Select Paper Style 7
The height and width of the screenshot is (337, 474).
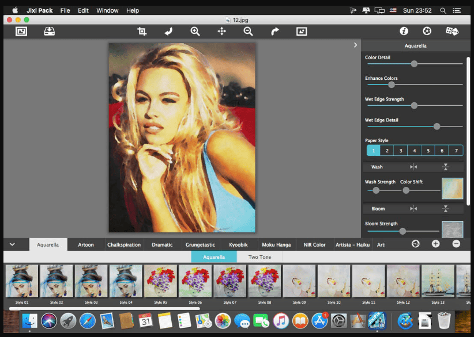(x=456, y=151)
